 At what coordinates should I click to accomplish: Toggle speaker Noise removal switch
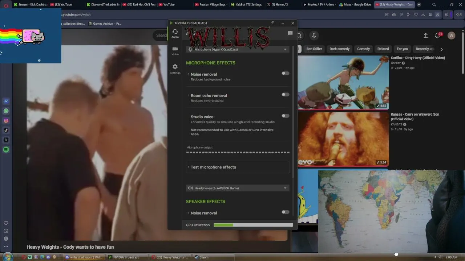click(286, 212)
